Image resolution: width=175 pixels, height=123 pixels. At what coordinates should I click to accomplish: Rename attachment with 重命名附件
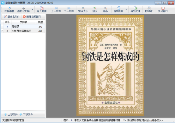[x=12, y=17]
